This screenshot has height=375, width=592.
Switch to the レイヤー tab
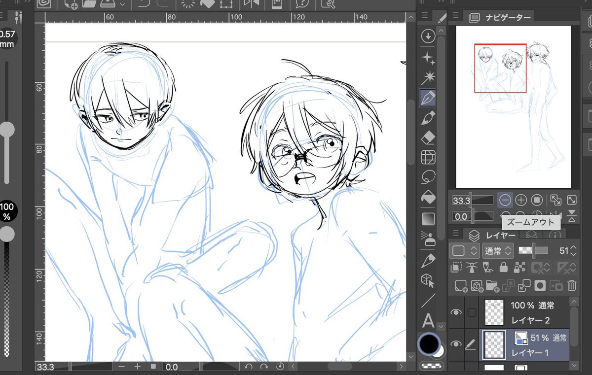490,235
